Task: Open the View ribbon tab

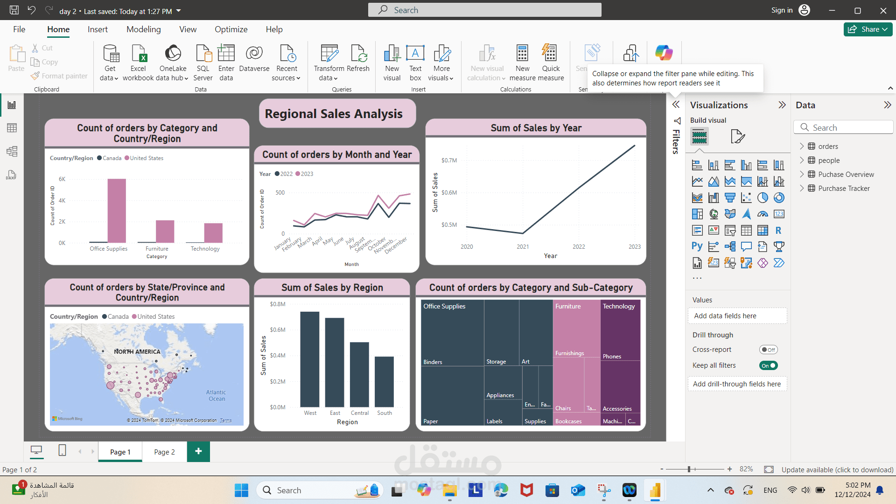Action: (188, 29)
